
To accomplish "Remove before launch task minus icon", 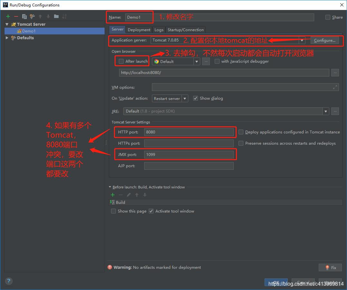I will (x=121, y=195).
